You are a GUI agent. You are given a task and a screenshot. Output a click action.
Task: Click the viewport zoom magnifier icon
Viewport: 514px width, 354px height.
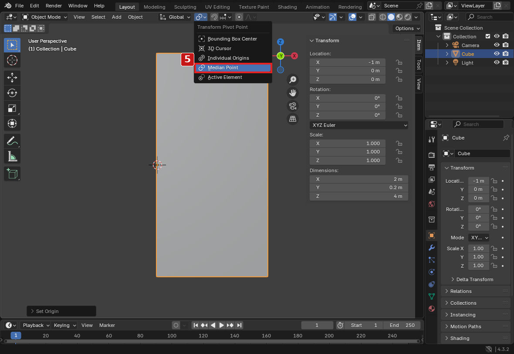coord(293,80)
